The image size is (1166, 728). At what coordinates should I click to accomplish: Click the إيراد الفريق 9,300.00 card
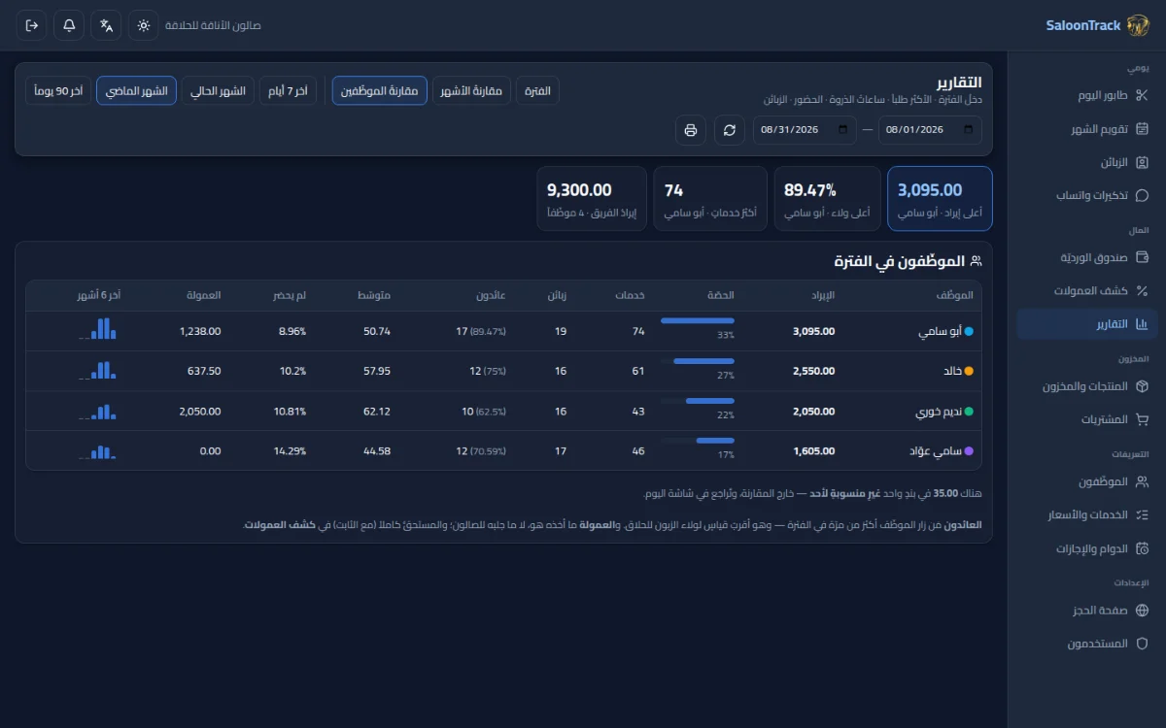[x=592, y=198]
